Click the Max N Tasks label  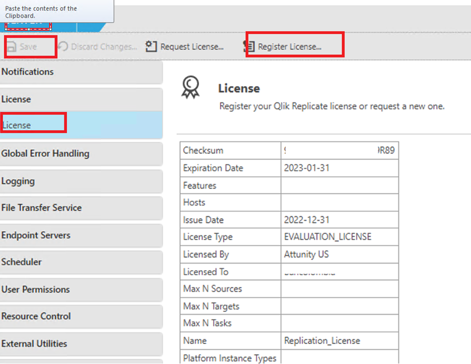point(207,323)
